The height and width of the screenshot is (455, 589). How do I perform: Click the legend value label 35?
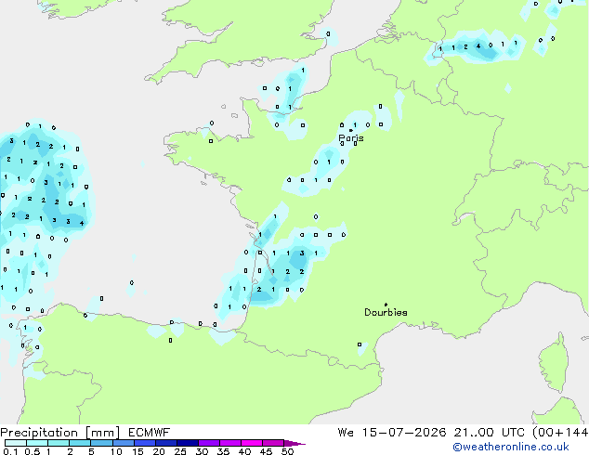click(x=223, y=451)
